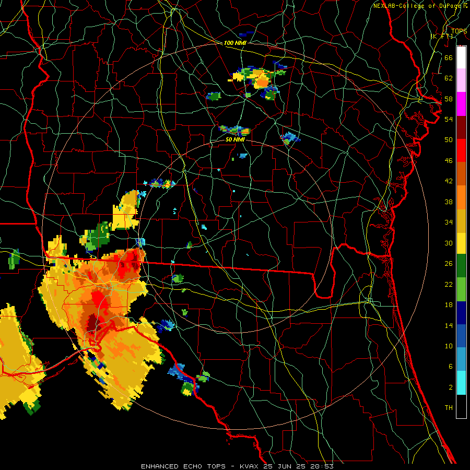Click the 10 value on the legend

[449, 346]
